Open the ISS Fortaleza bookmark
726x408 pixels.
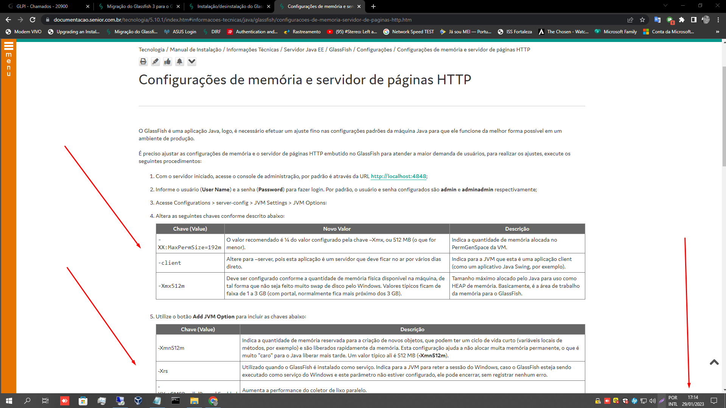515,32
